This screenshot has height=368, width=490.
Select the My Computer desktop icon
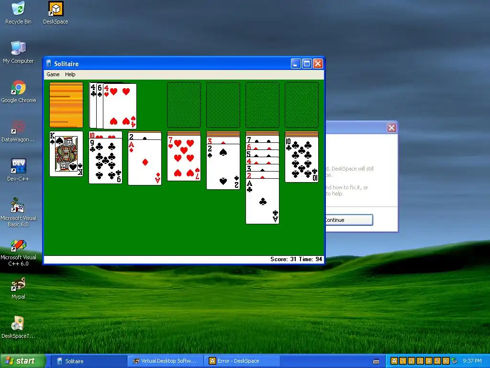(18, 52)
